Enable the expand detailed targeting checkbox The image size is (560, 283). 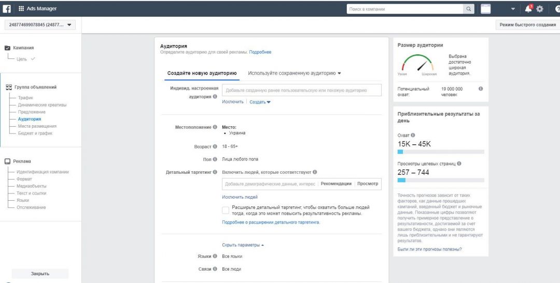click(225, 210)
